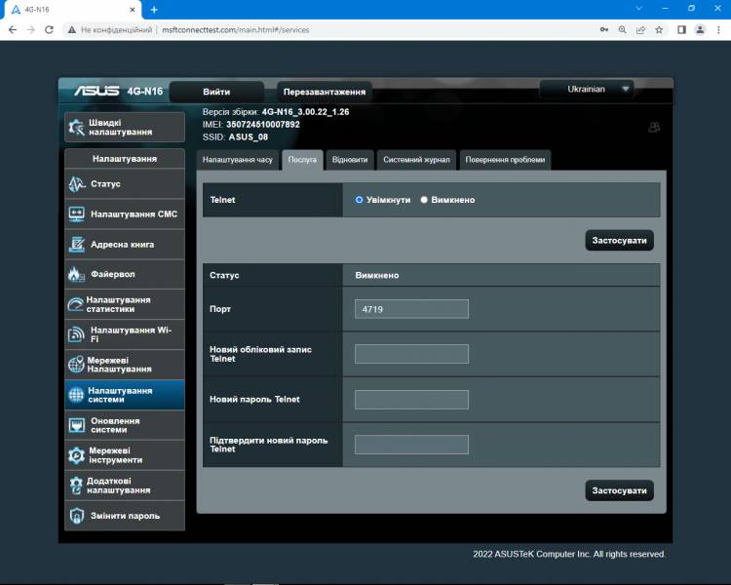
Task: Expand the browser tab search chevron
Action: [638, 9]
